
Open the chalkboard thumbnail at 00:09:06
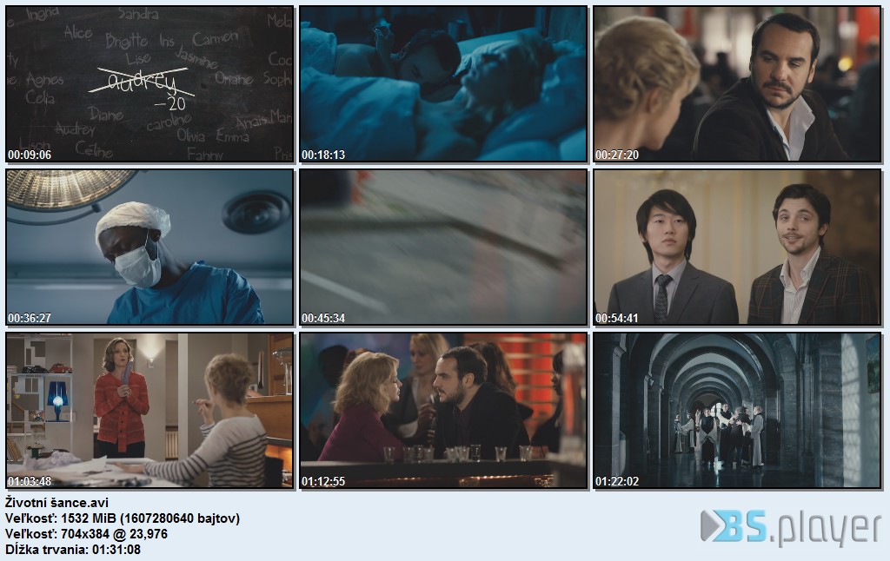[149, 84]
